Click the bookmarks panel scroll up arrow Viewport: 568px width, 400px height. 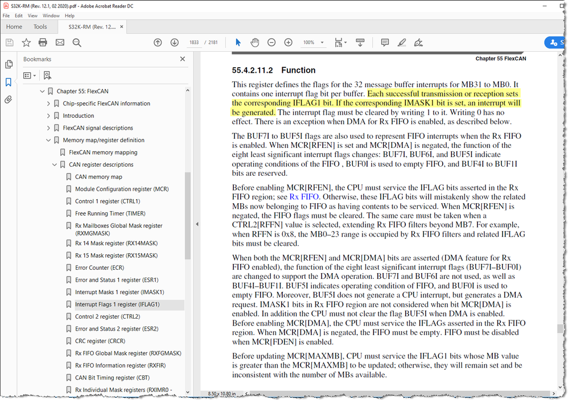(x=188, y=90)
